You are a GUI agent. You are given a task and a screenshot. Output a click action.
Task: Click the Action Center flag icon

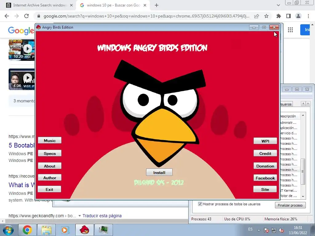click(266, 230)
